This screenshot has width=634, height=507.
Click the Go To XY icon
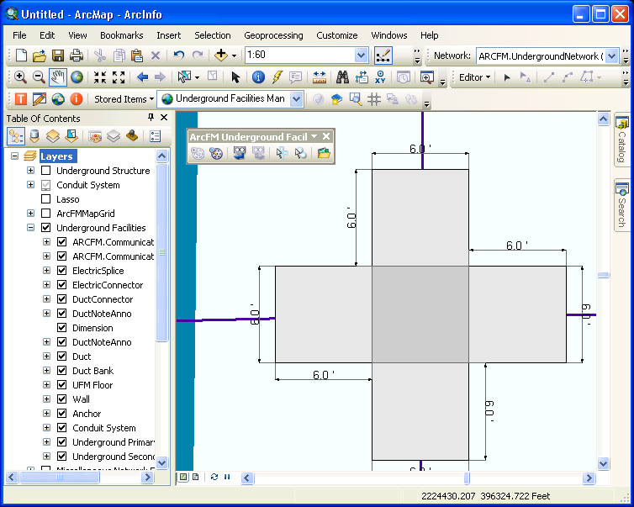click(x=380, y=77)
